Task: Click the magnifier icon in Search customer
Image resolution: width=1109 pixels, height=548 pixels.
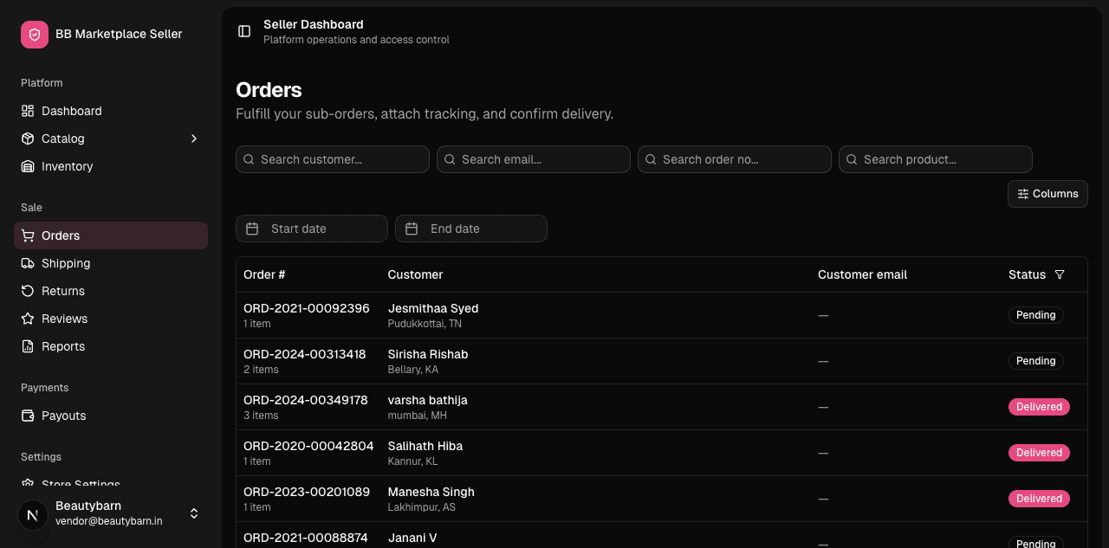Action: pyautogui.click(x=249, y=159)
